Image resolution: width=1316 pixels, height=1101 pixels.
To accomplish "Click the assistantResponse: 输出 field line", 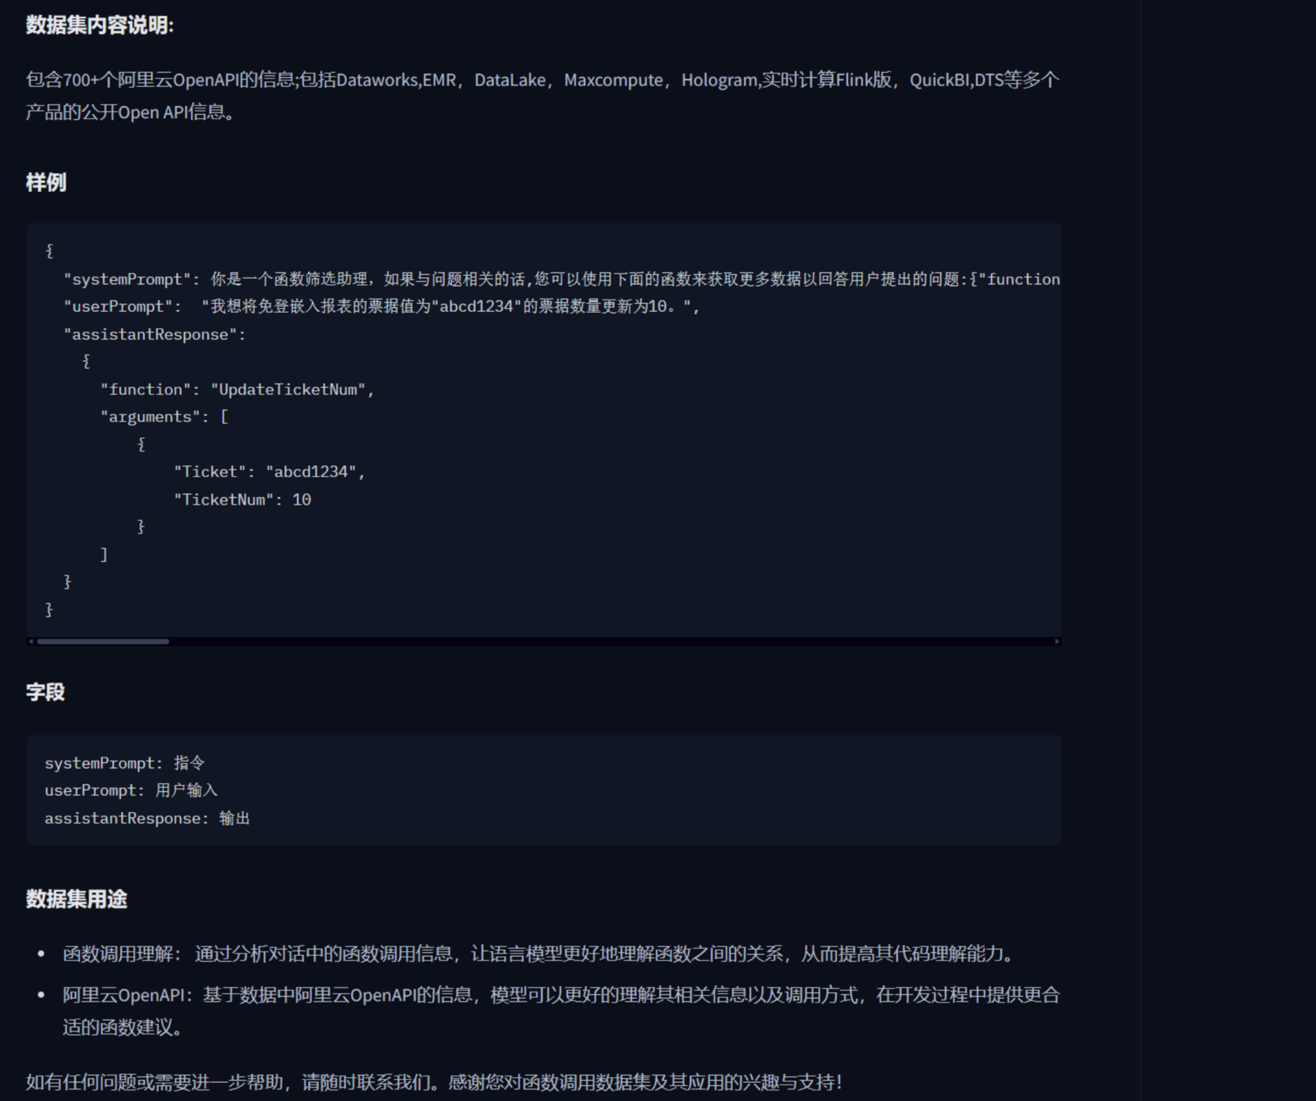I will point(147,818).
